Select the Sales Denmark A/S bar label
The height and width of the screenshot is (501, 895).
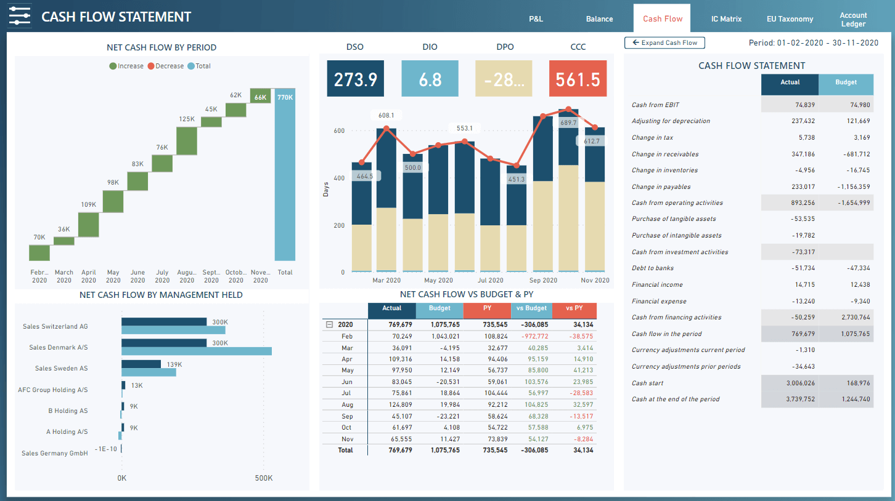coord(59,347)
